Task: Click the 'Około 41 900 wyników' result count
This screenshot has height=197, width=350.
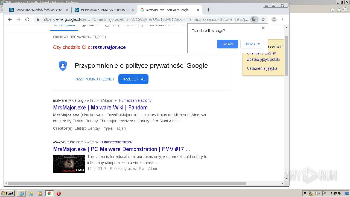Action: tap(80, 37)
